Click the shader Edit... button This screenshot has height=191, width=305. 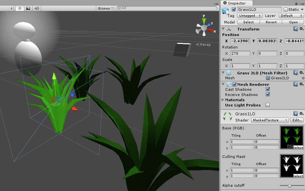pos(297,120)
